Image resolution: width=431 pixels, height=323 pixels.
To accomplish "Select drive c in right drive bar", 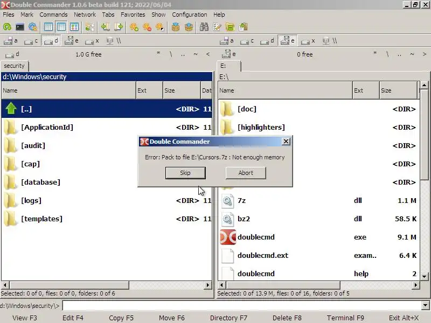I will click(x=247, y=41).
